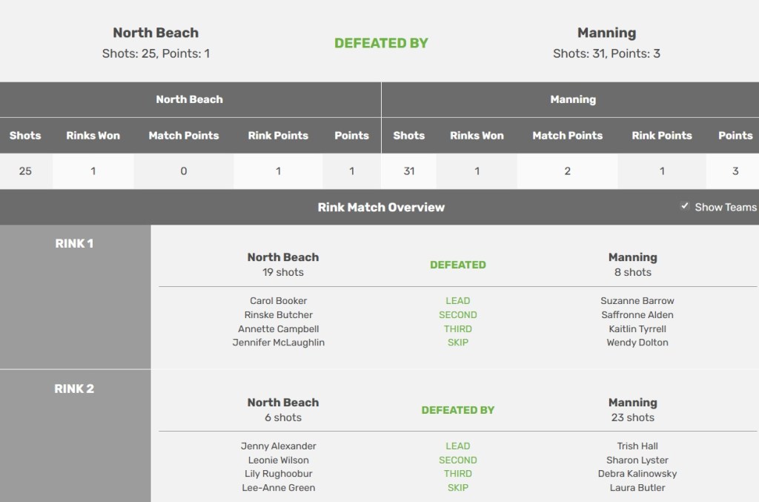Screen dimensions: 759x502
Task: Click the Manning team heading at top
Action: (606, 33)
